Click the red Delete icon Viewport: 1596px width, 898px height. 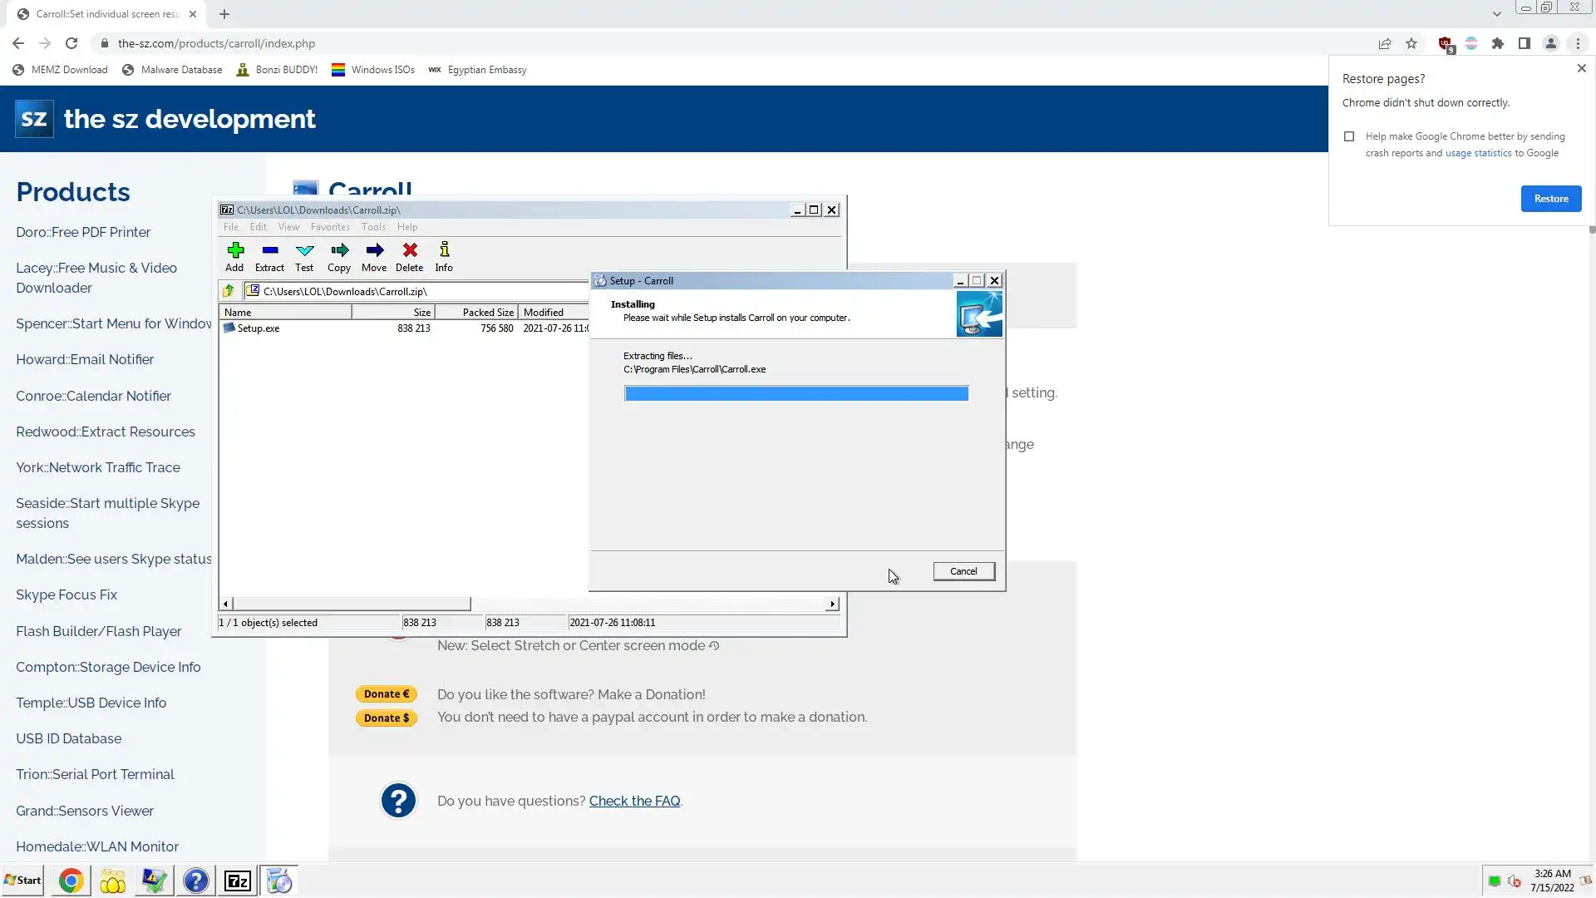pyautogui.click(x=409, y=256)
